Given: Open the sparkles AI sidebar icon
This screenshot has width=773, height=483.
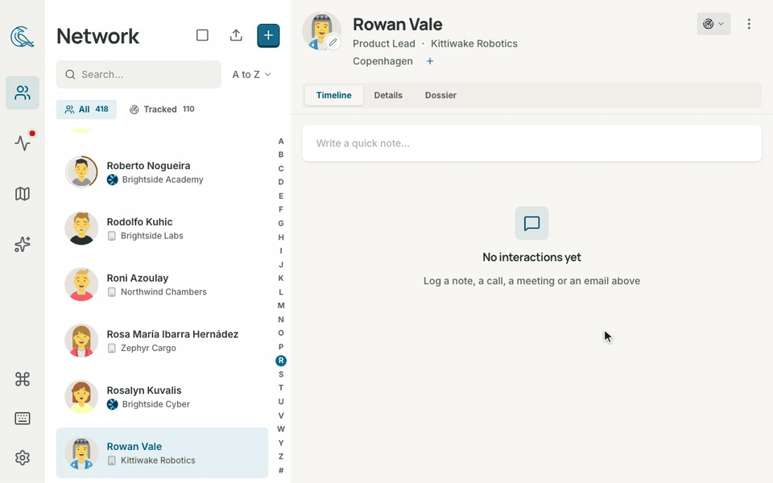Looking at the screenshot, I should pyautogui.click(x=23, y=245).
